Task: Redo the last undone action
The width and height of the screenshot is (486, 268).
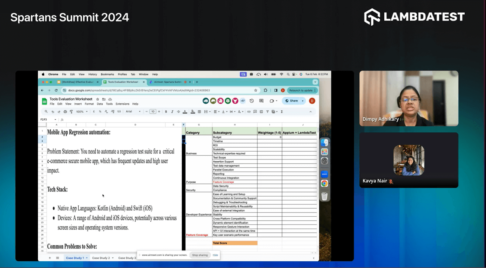Action: [x=59, y=112]
